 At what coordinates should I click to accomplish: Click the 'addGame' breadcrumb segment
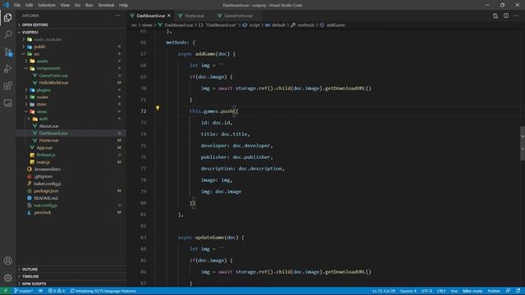(x=336, y=25)
